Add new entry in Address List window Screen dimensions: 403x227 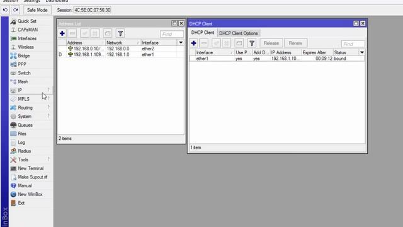(62, 33)
